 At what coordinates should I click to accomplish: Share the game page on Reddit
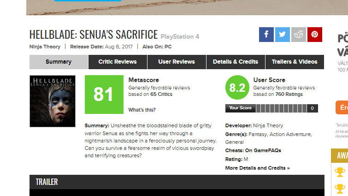pos(299,35)
